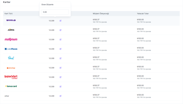Screen dimensions: 183x104
Task: Select the bonus card logo
Action: (11, 86)
